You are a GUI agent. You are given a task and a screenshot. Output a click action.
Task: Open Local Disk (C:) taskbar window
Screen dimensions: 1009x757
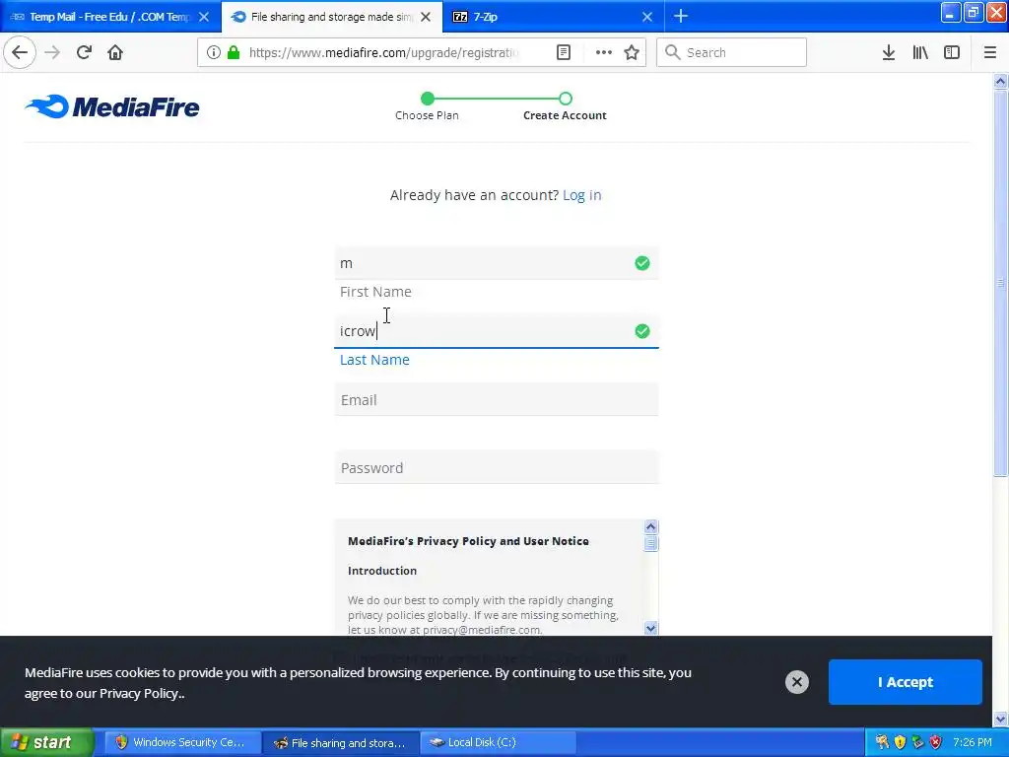499,742
